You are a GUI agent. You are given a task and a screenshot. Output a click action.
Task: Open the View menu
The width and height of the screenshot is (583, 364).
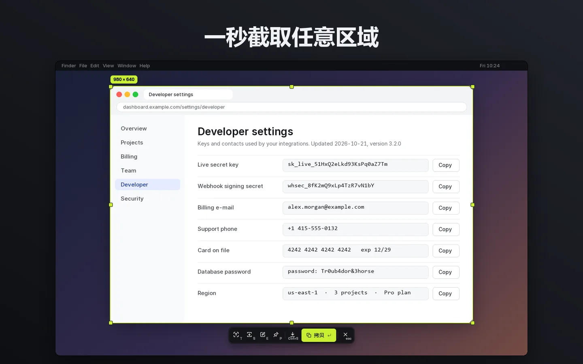click(108, 66)
